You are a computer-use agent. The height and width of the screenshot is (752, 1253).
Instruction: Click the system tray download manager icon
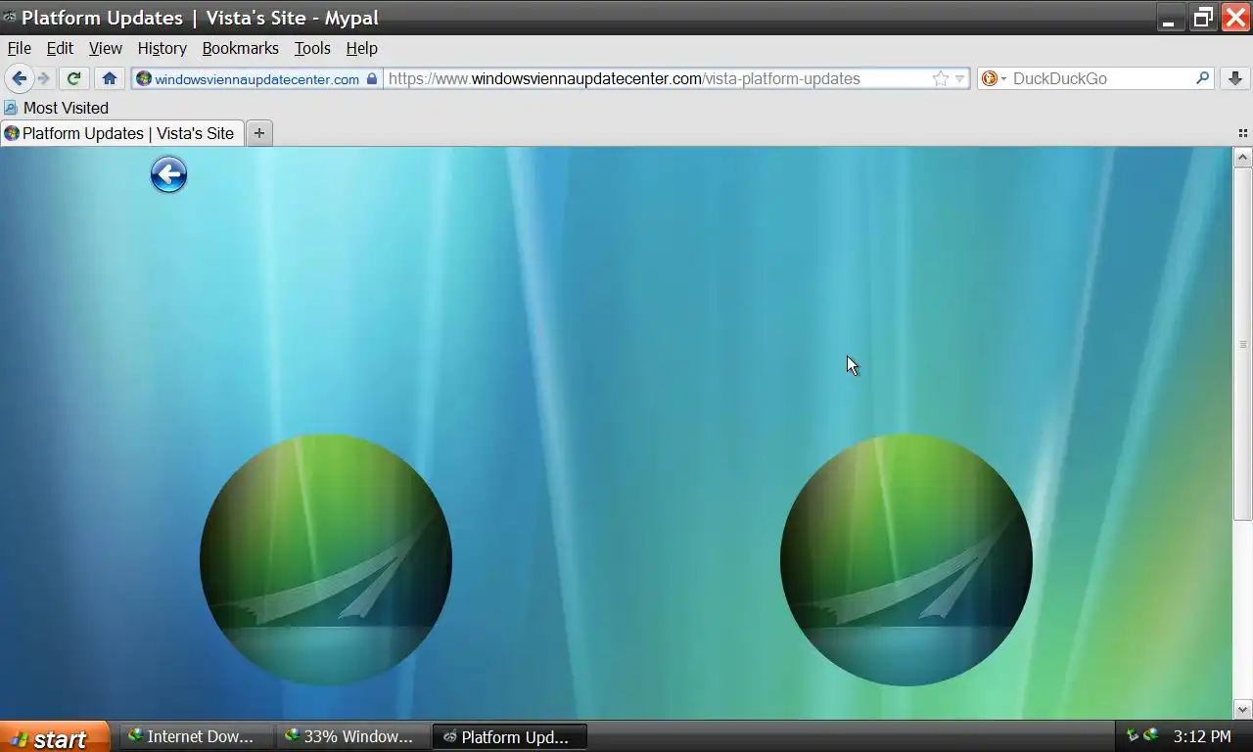tap(1150, 735)
